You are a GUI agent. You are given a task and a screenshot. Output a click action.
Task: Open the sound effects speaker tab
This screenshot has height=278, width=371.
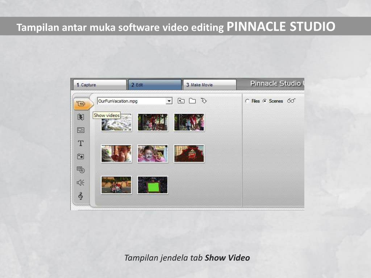coord(80,182)
